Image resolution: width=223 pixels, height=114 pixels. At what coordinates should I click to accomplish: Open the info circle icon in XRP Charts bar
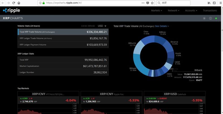pos(210,18)
